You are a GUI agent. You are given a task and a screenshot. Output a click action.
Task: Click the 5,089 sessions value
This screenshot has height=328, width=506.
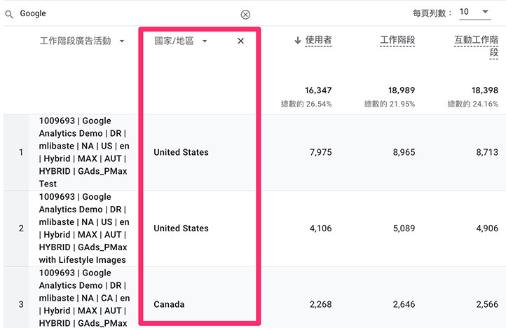click(402, 228)
